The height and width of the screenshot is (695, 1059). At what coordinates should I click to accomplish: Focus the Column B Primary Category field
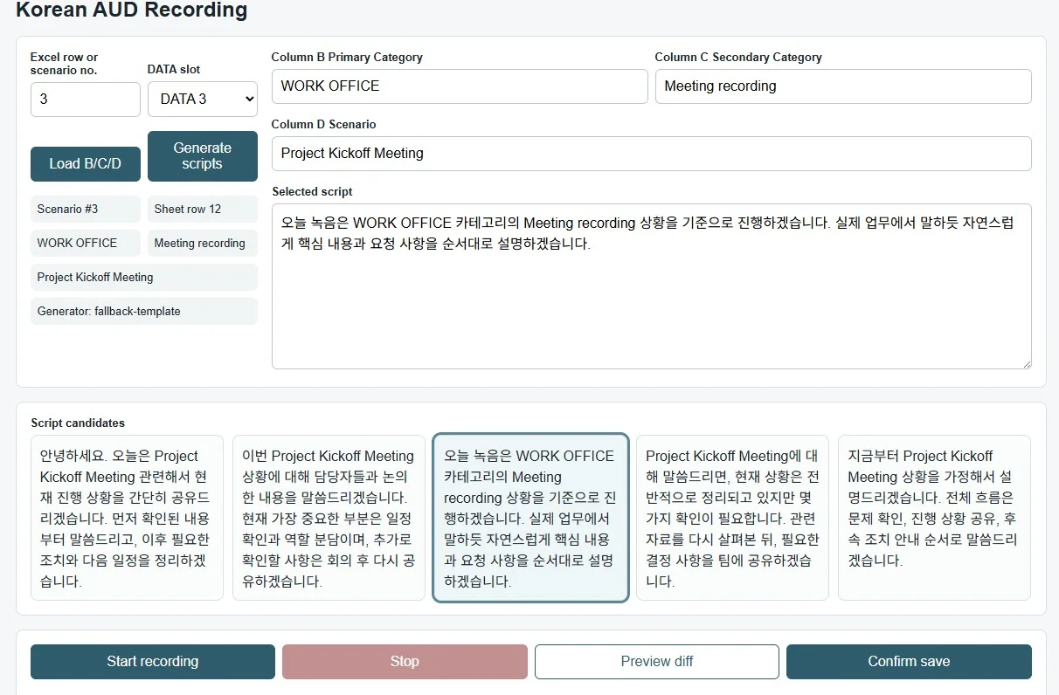click(x=460, y=86)
